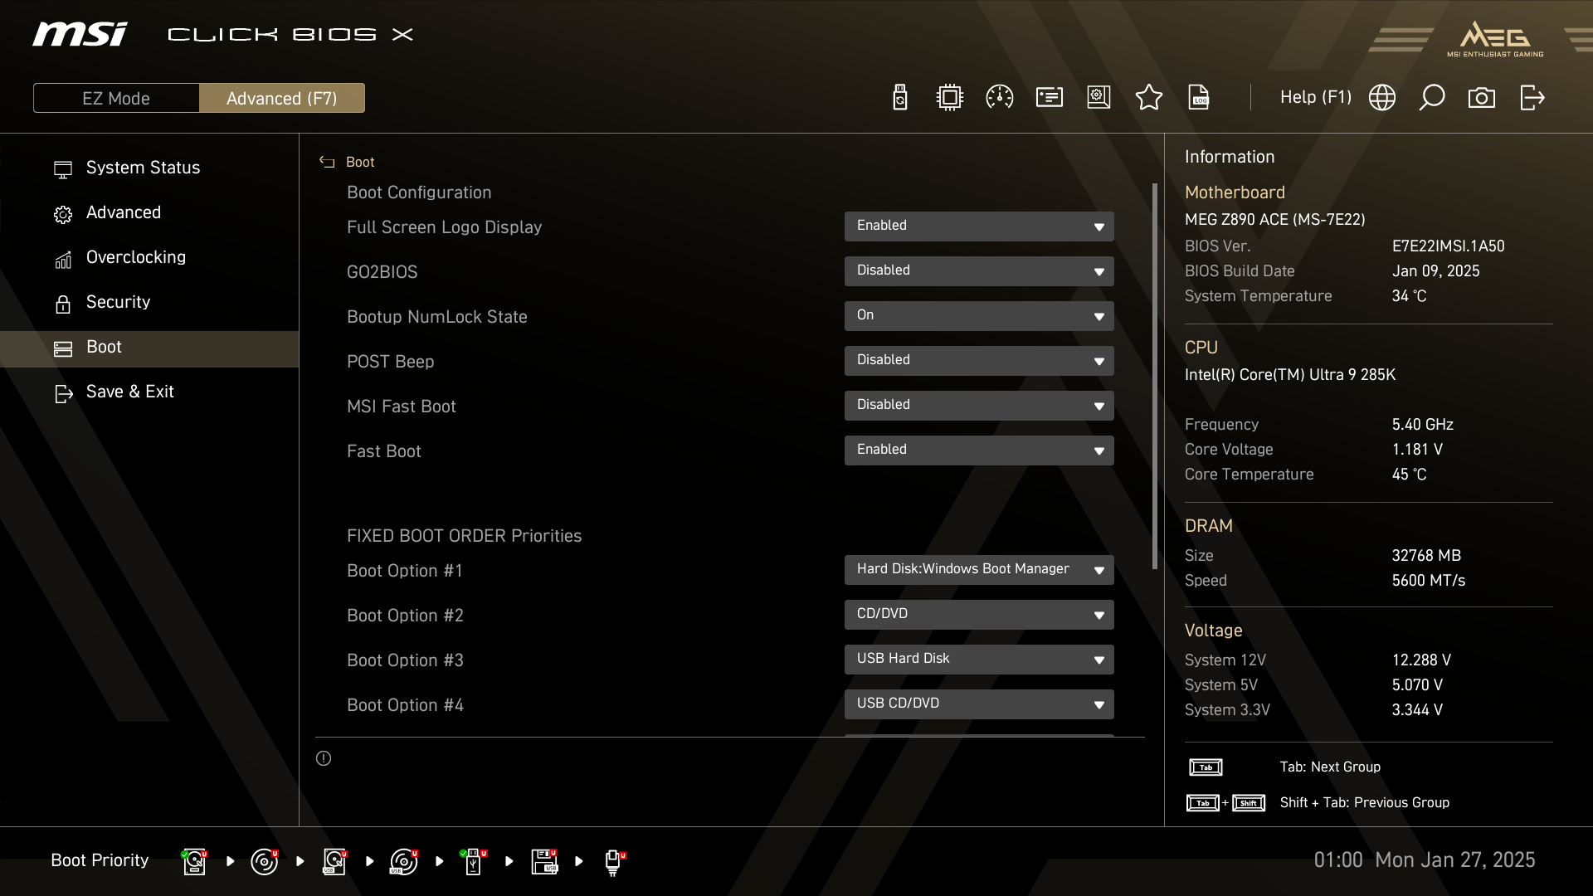Screen dimensions: 1593x896
Task: Select the Advanced (F7) mode tab
Action: (282, 98)
